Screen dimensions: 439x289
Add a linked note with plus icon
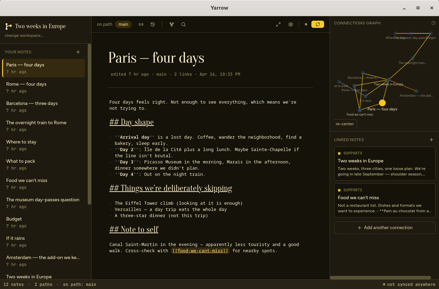[x=431, y=140]
